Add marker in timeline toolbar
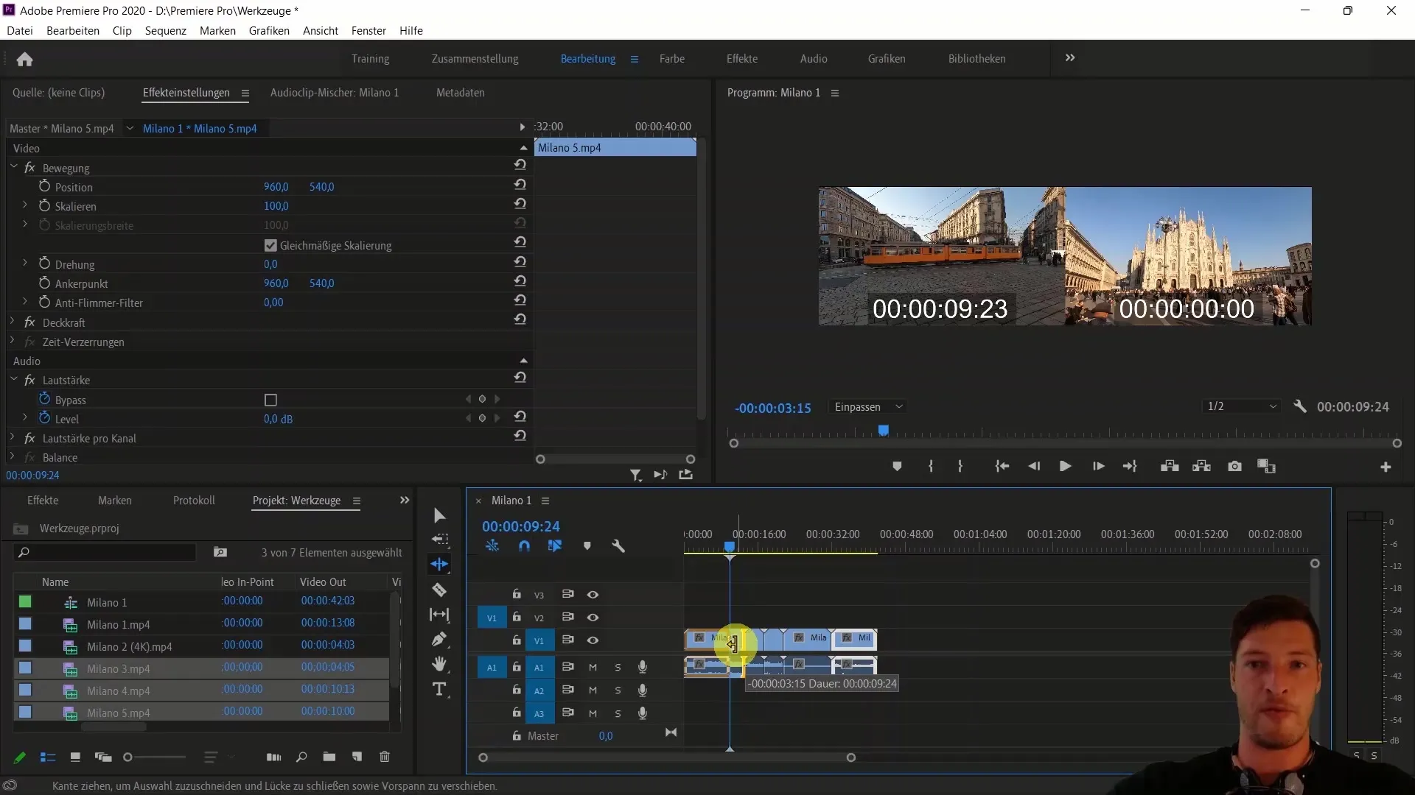Viewport: 1415px width, 795px height. point(587,545)
